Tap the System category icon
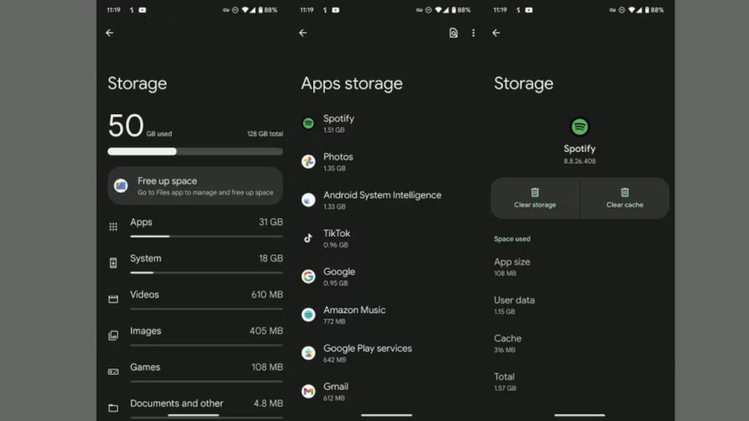749x421 pixels. tap(113, 263)
